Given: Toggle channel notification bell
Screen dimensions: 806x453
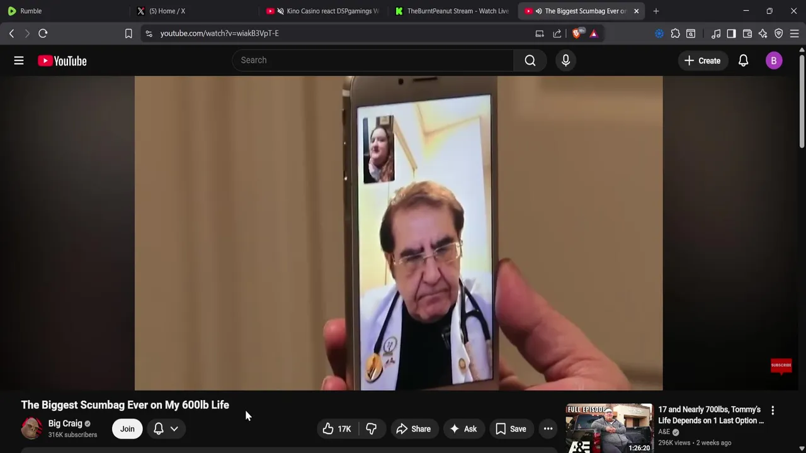Looking at the screenshot, I should click(159, 429).
